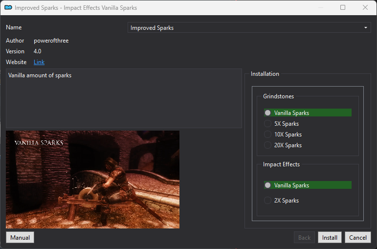Minimize the Improved Sparks installer window

click(x=320, y=8)
